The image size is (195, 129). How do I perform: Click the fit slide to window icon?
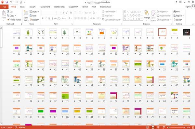(x=193, y=127)
